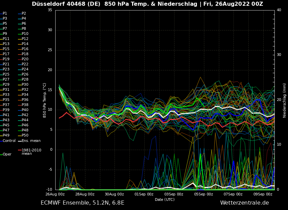Click the Düsseldorf chart title
The width and height of the screenshot is (288, 210).
click(147, 4)
